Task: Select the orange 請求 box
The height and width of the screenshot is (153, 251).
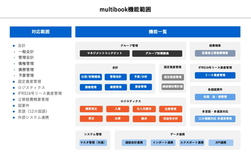Action: coord(144,119)
